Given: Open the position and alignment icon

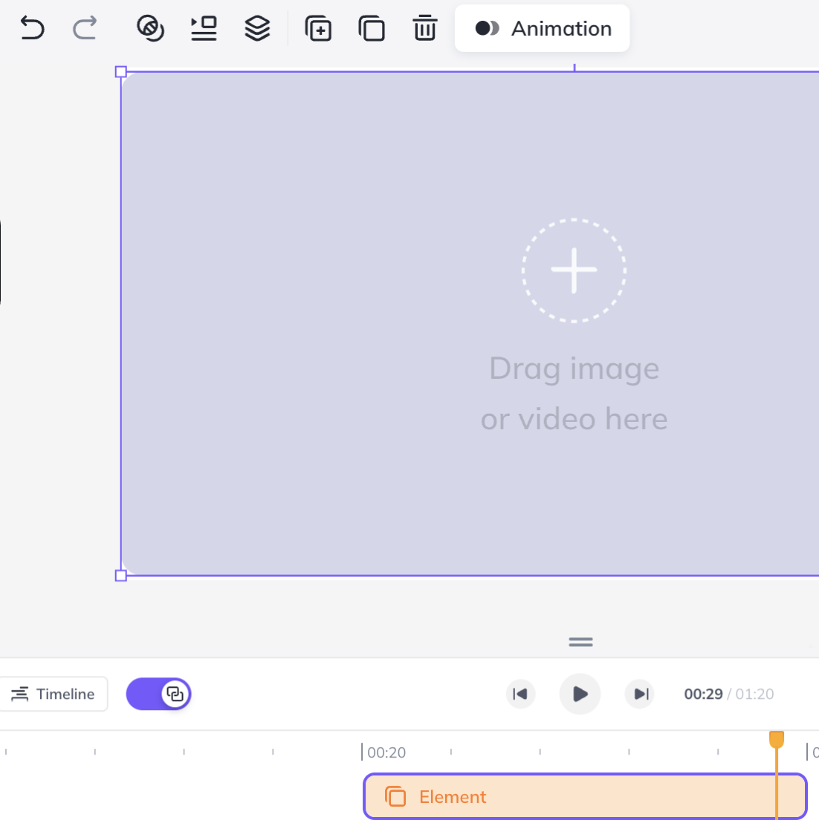Looking at the screenshot, I should pos(204,28).
